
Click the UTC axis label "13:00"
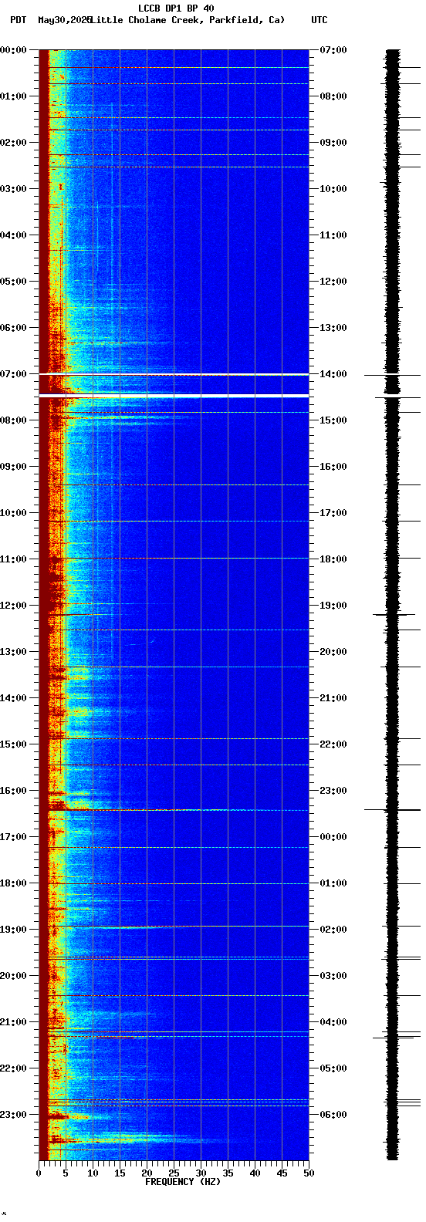(333, 328)
